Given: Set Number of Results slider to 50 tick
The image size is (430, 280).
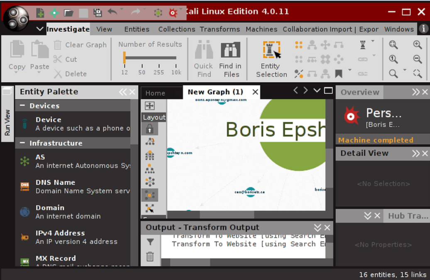Looking at the screenshot, I should 142,66.
